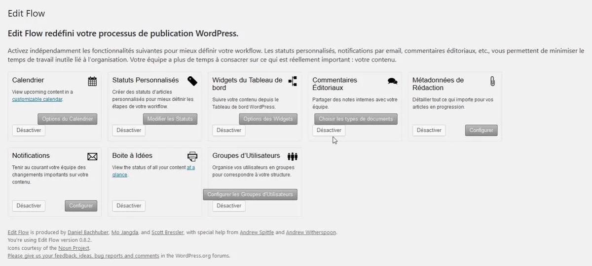Click the Statuts Personnalisés tag icon
Viewport: 592px width, 266px height.
tap(192, 81)
